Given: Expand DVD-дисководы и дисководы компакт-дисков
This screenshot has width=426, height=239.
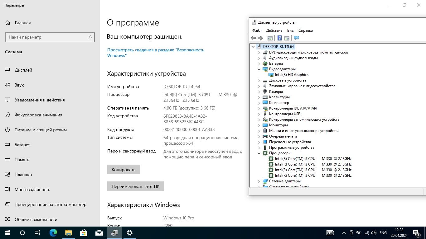Looking at the screenshot, I should click(x=259, y=52).
